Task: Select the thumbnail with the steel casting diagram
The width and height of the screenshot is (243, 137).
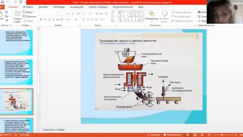Action: tap(16, 102)
